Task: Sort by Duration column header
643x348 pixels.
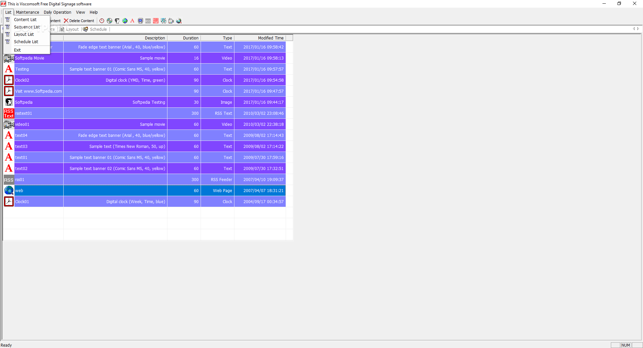Action: pos(184,38)
